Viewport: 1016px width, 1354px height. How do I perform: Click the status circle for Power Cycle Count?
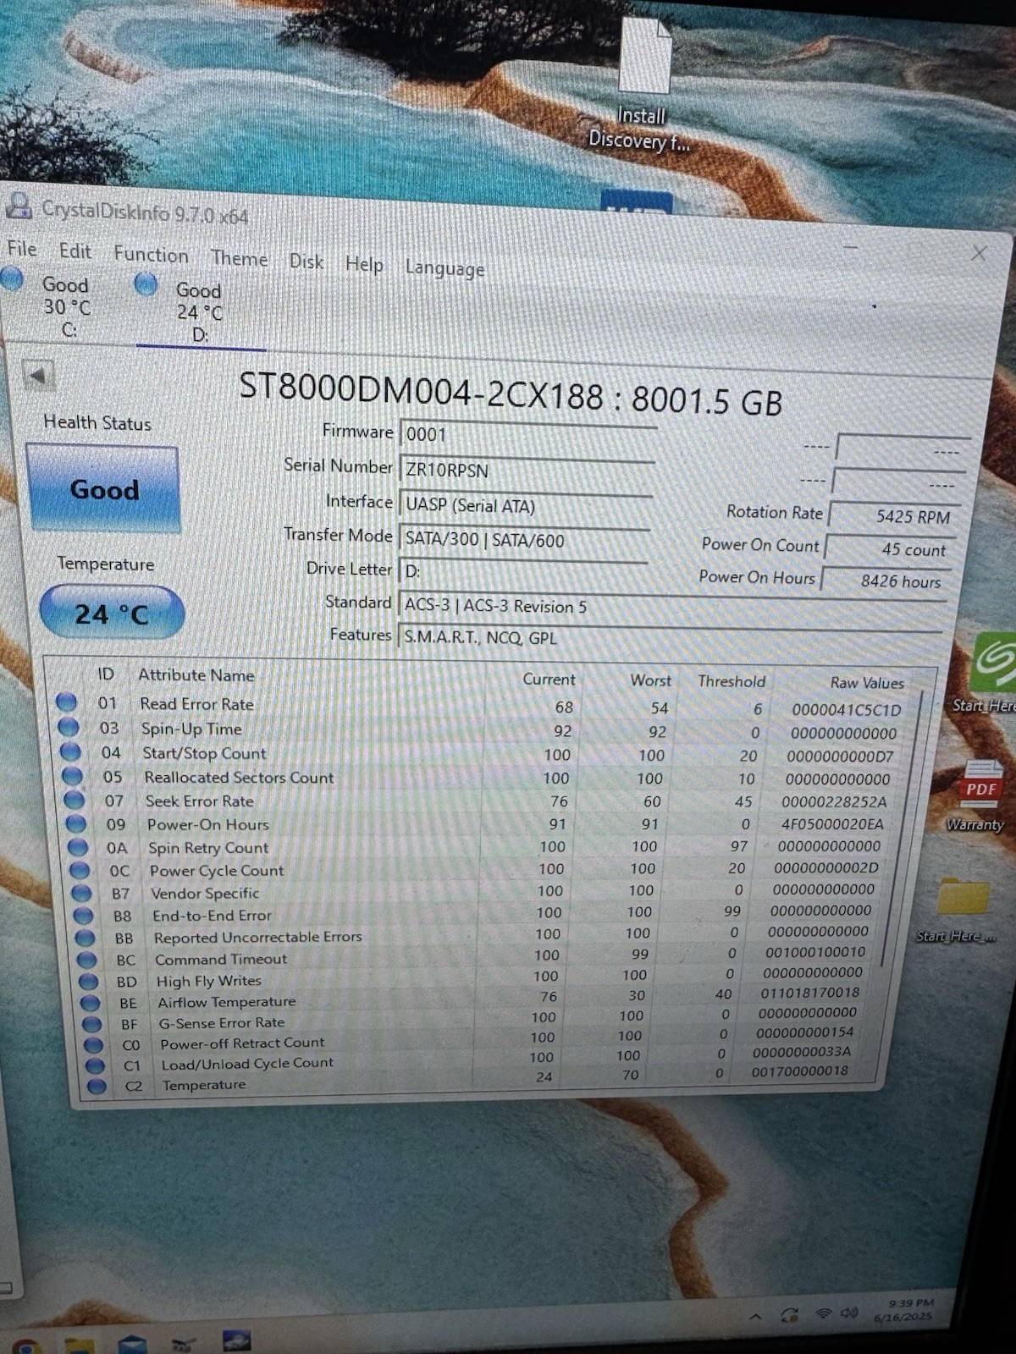tap(80, 870)
